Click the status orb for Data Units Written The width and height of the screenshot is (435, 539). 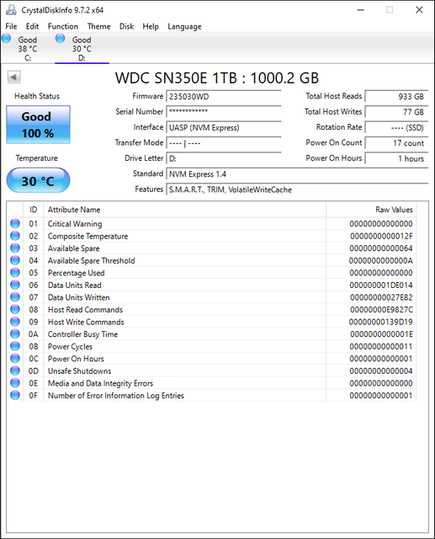15,297
